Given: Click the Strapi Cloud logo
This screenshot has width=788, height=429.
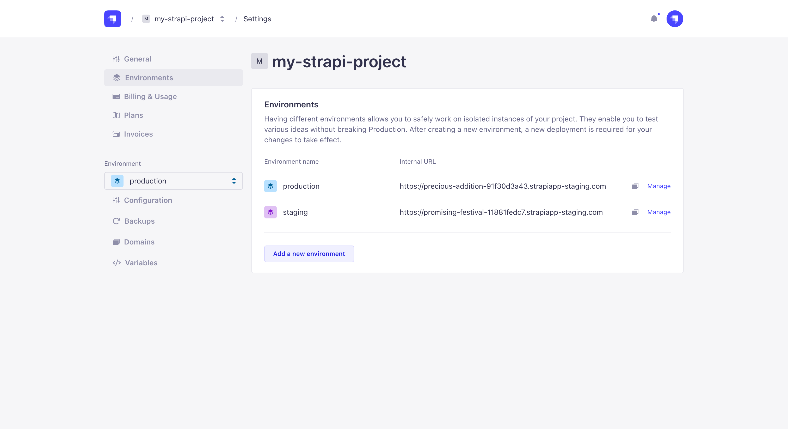Looking at the screenshot, I should pos(112,19).
